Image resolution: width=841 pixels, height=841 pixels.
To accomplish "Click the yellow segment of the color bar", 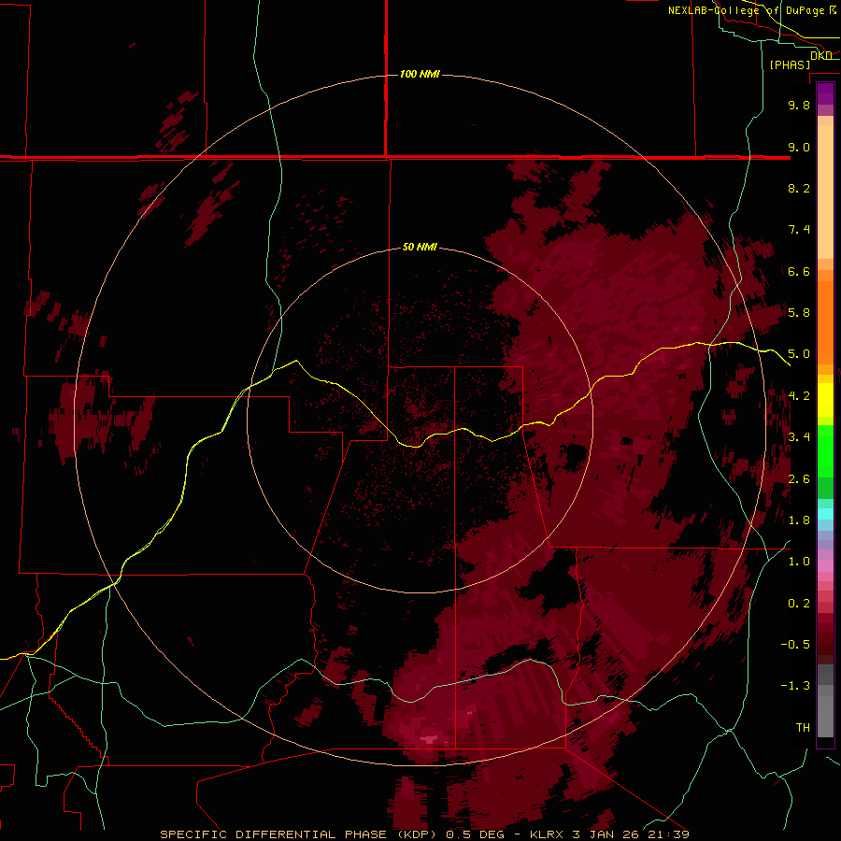I will click(x=825, y=400).
